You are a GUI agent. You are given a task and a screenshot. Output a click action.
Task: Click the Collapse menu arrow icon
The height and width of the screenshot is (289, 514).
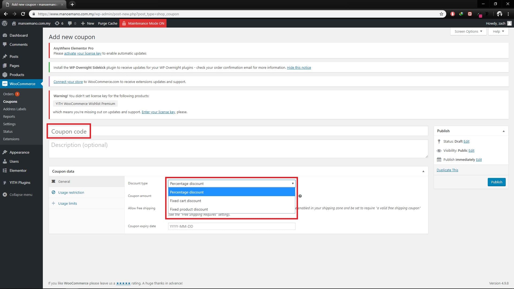(5, 195)
